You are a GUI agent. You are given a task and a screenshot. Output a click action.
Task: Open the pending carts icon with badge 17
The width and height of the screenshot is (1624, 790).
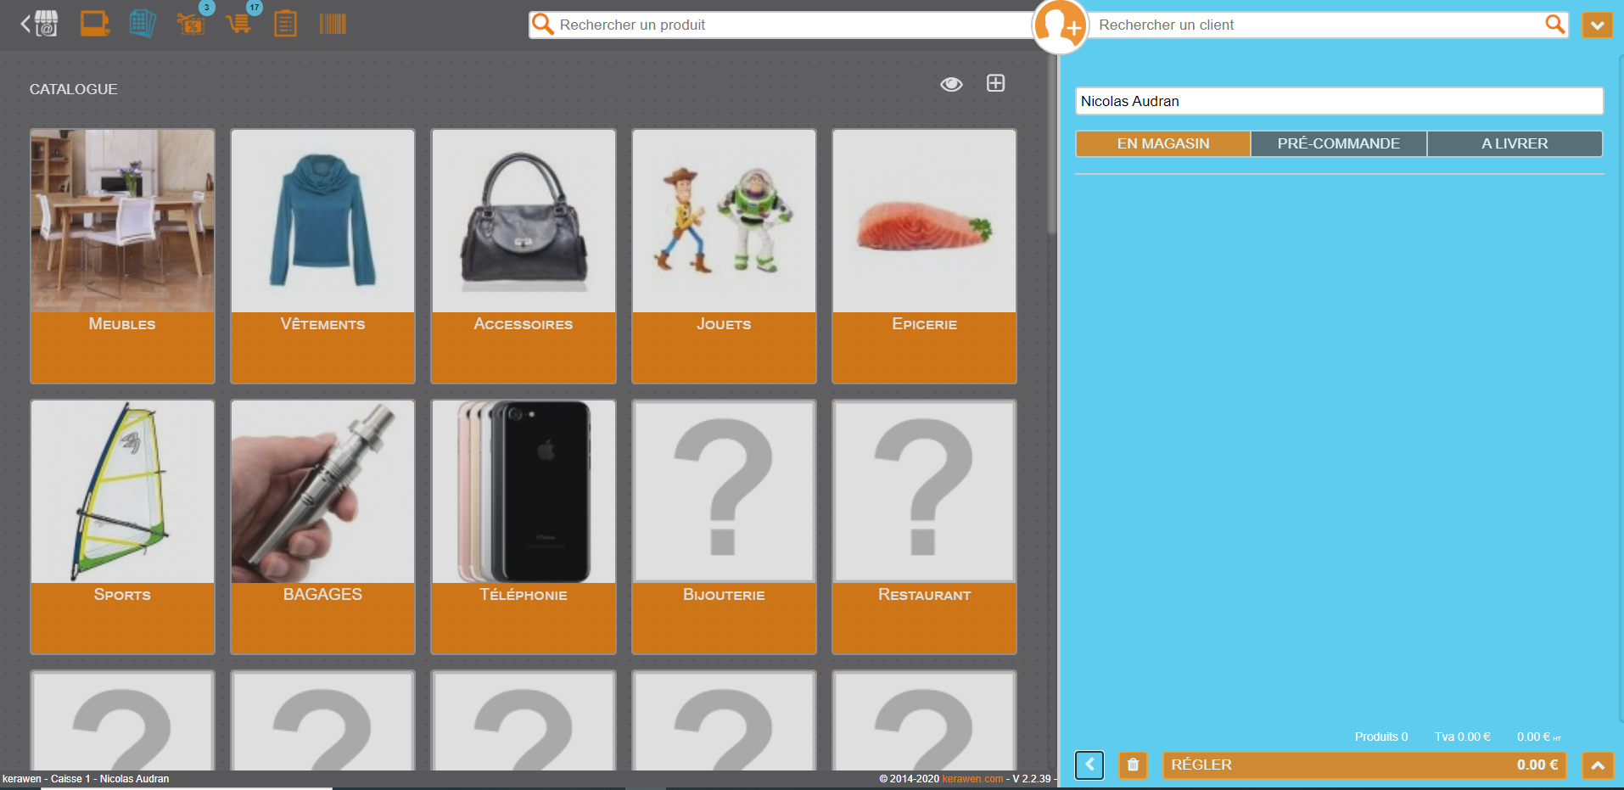(x=239, y=24)
